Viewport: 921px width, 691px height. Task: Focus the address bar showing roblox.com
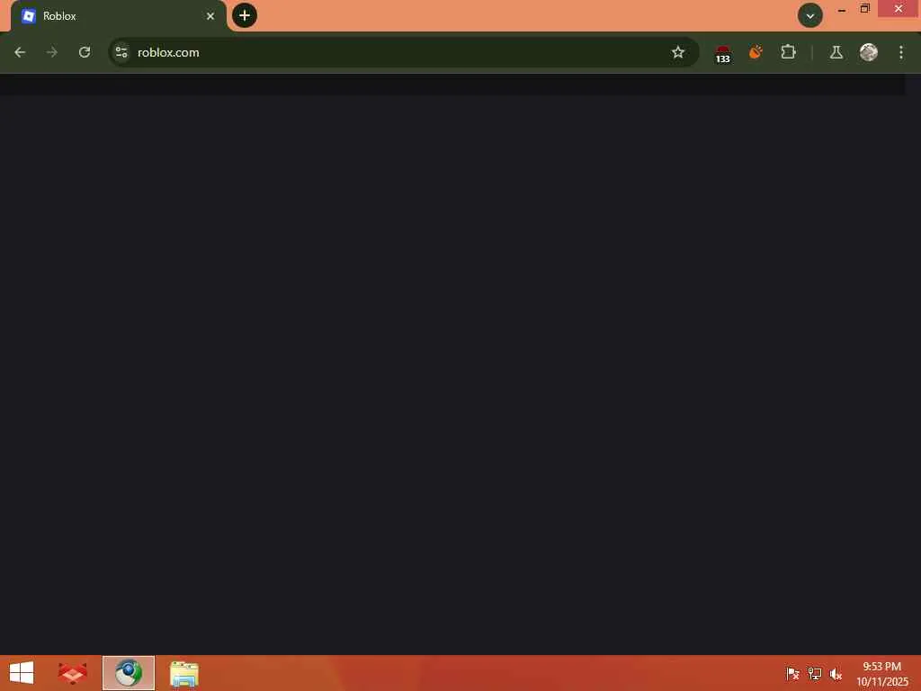[404, 52]
